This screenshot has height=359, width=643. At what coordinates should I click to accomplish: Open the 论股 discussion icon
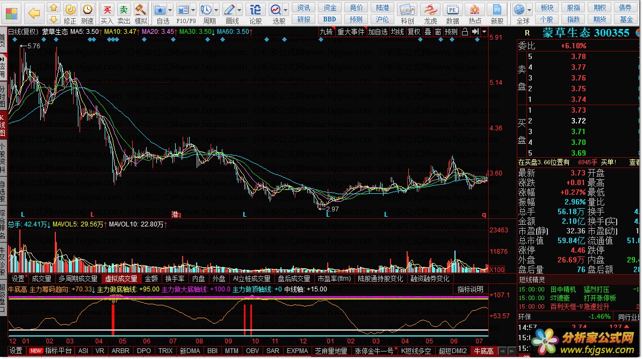coord(256,13)
